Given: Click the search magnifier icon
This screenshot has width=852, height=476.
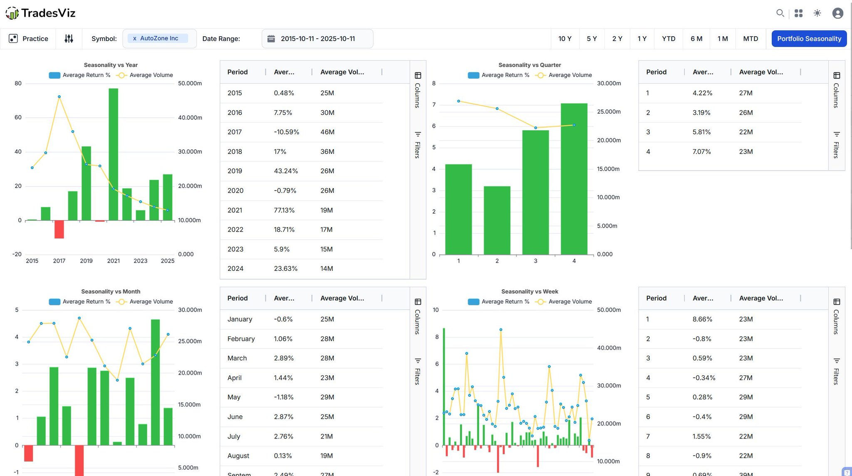Looking at the screenshot, I should 780,13.
